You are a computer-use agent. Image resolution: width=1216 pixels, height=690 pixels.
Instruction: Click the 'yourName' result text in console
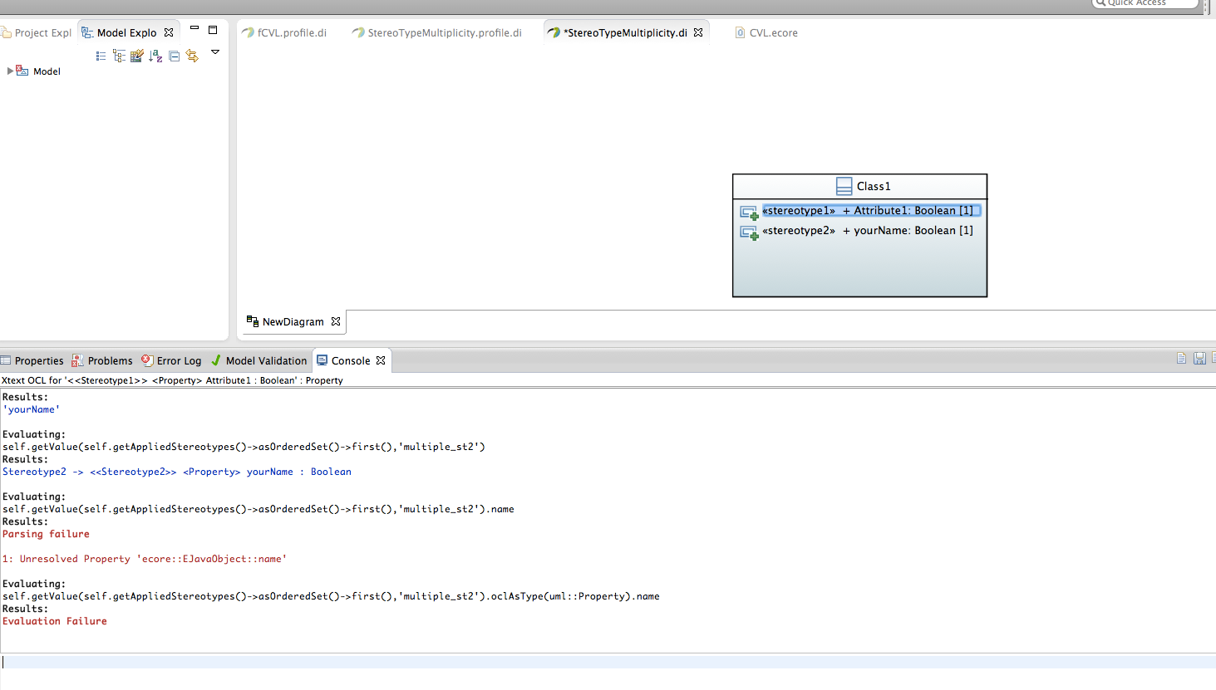[x=31, y=409]
